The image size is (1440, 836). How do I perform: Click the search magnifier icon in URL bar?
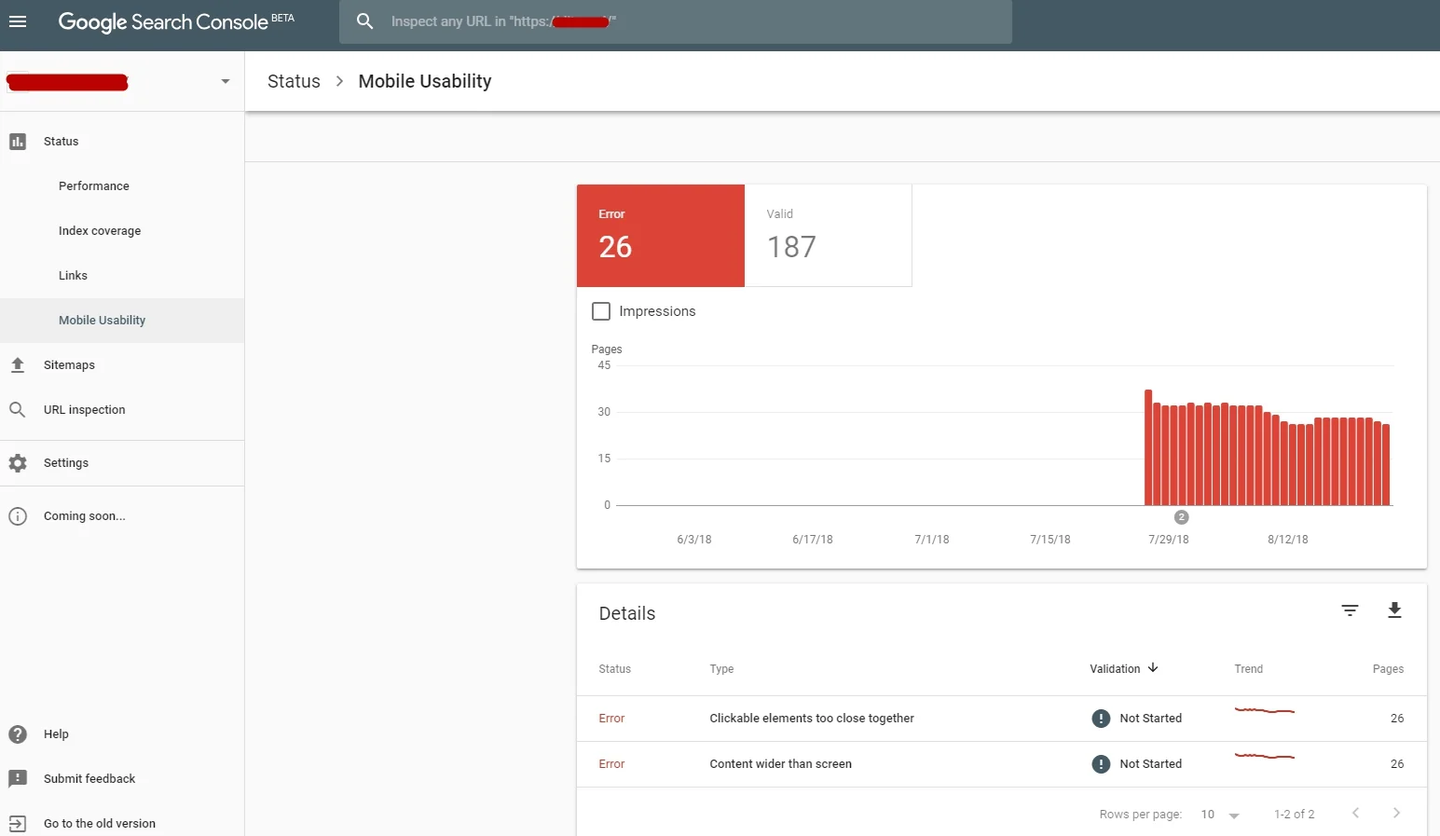[x=365, y=21]
